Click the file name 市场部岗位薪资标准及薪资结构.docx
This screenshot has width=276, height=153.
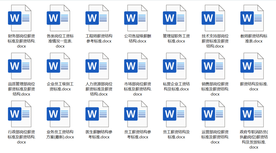(x=138, y=89)
